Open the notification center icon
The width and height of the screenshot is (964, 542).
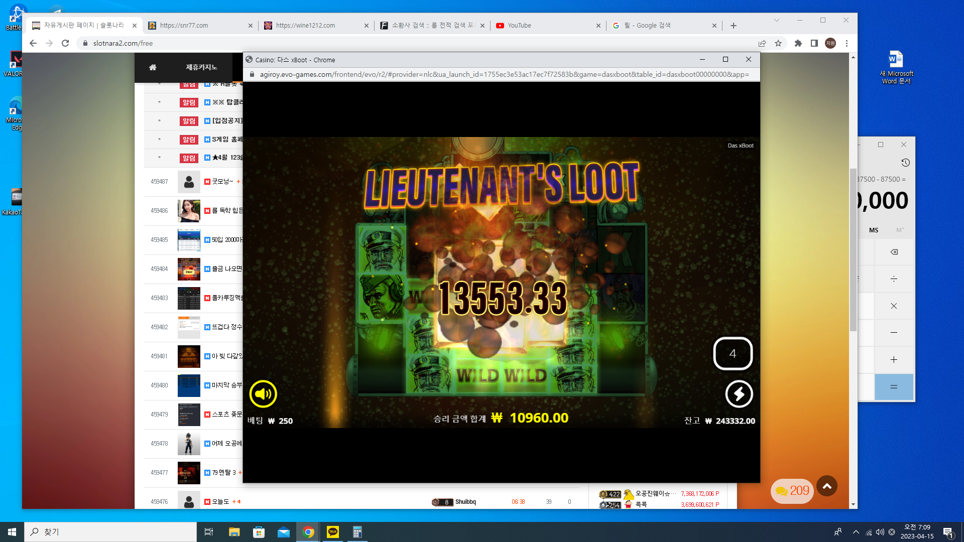point(948,532)
